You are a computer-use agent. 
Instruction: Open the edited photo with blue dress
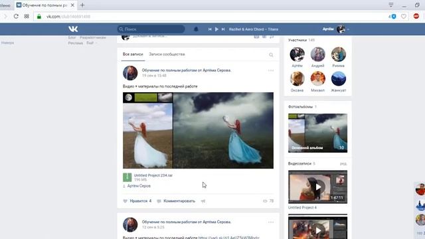[x=223, y=130]
